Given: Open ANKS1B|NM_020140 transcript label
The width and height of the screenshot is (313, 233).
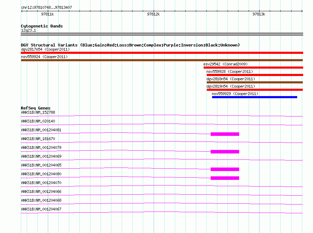Looking at the screenshot, I should pos(38,121).
